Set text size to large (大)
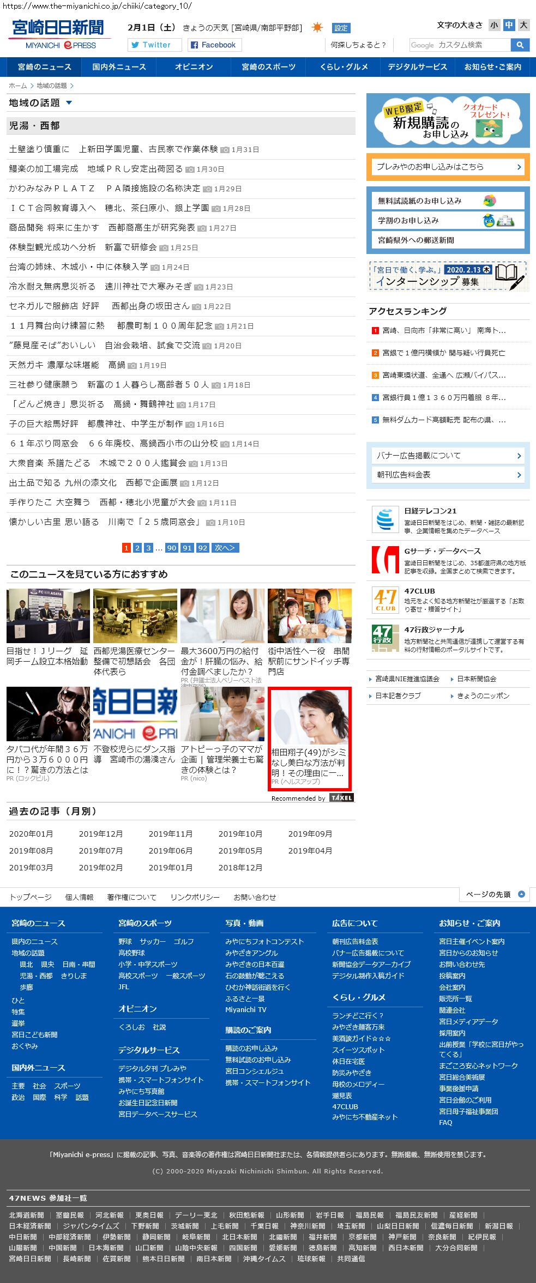This screenshot has width=536, height=1283. tap(523, 25)
